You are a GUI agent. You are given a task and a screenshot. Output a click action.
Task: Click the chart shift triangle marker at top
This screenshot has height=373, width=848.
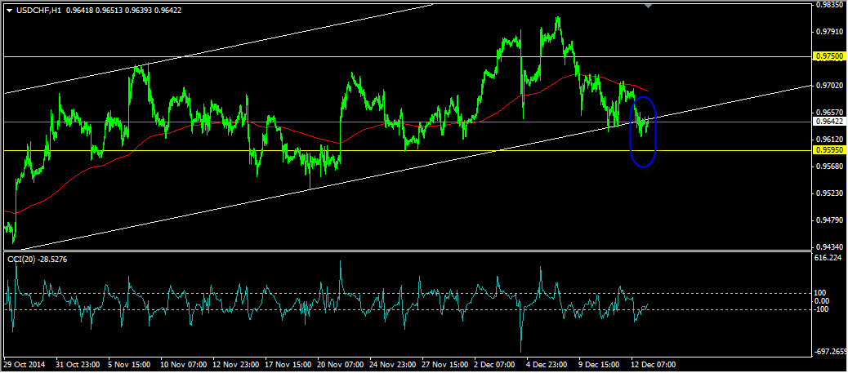pyautogui.click(x=649, y=6)
